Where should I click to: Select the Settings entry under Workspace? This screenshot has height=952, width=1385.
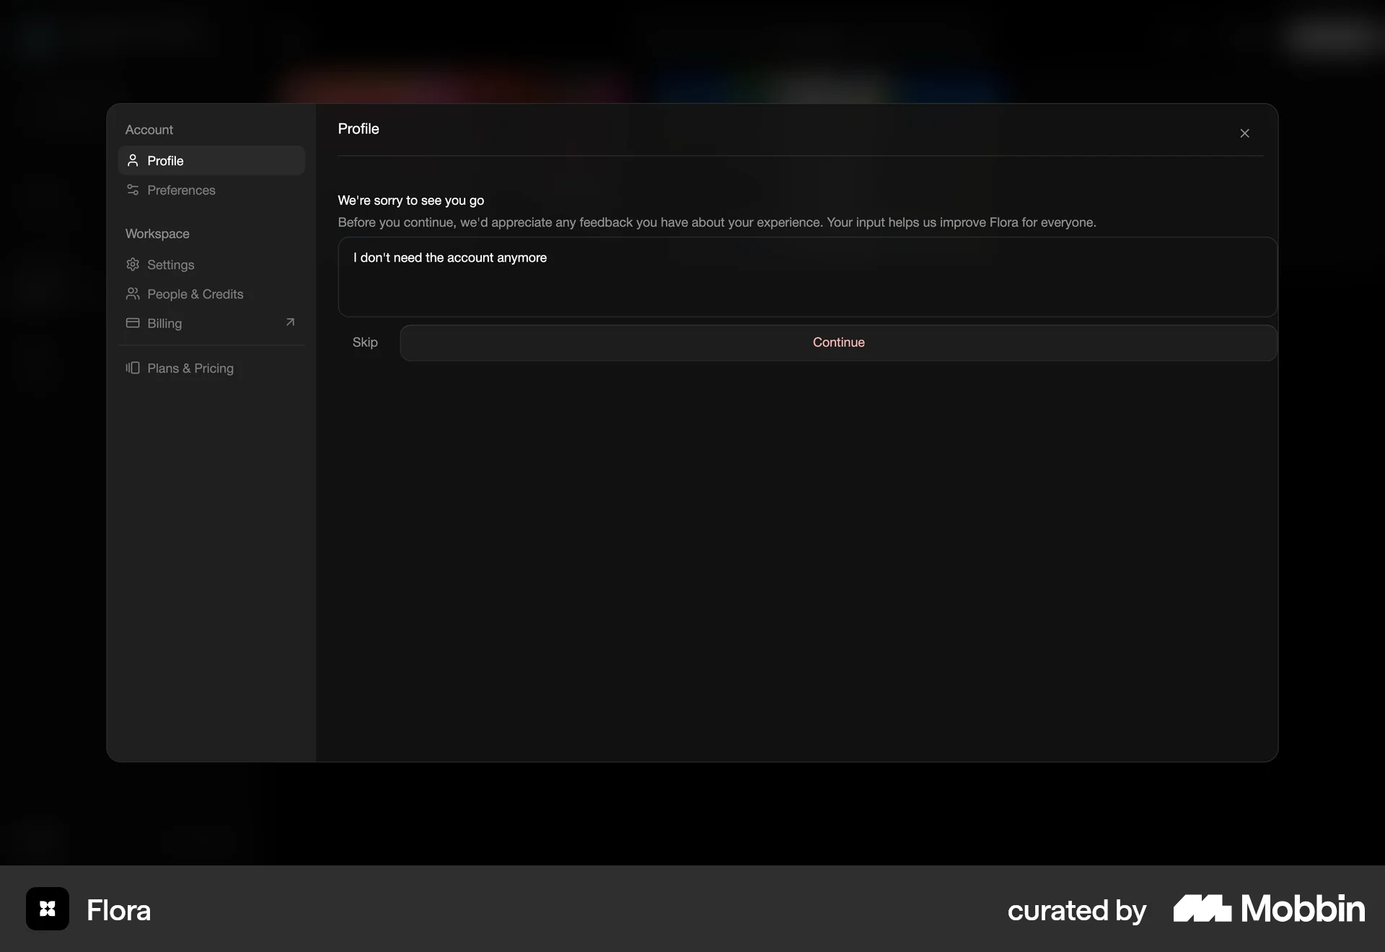click(x=170, y=265)
